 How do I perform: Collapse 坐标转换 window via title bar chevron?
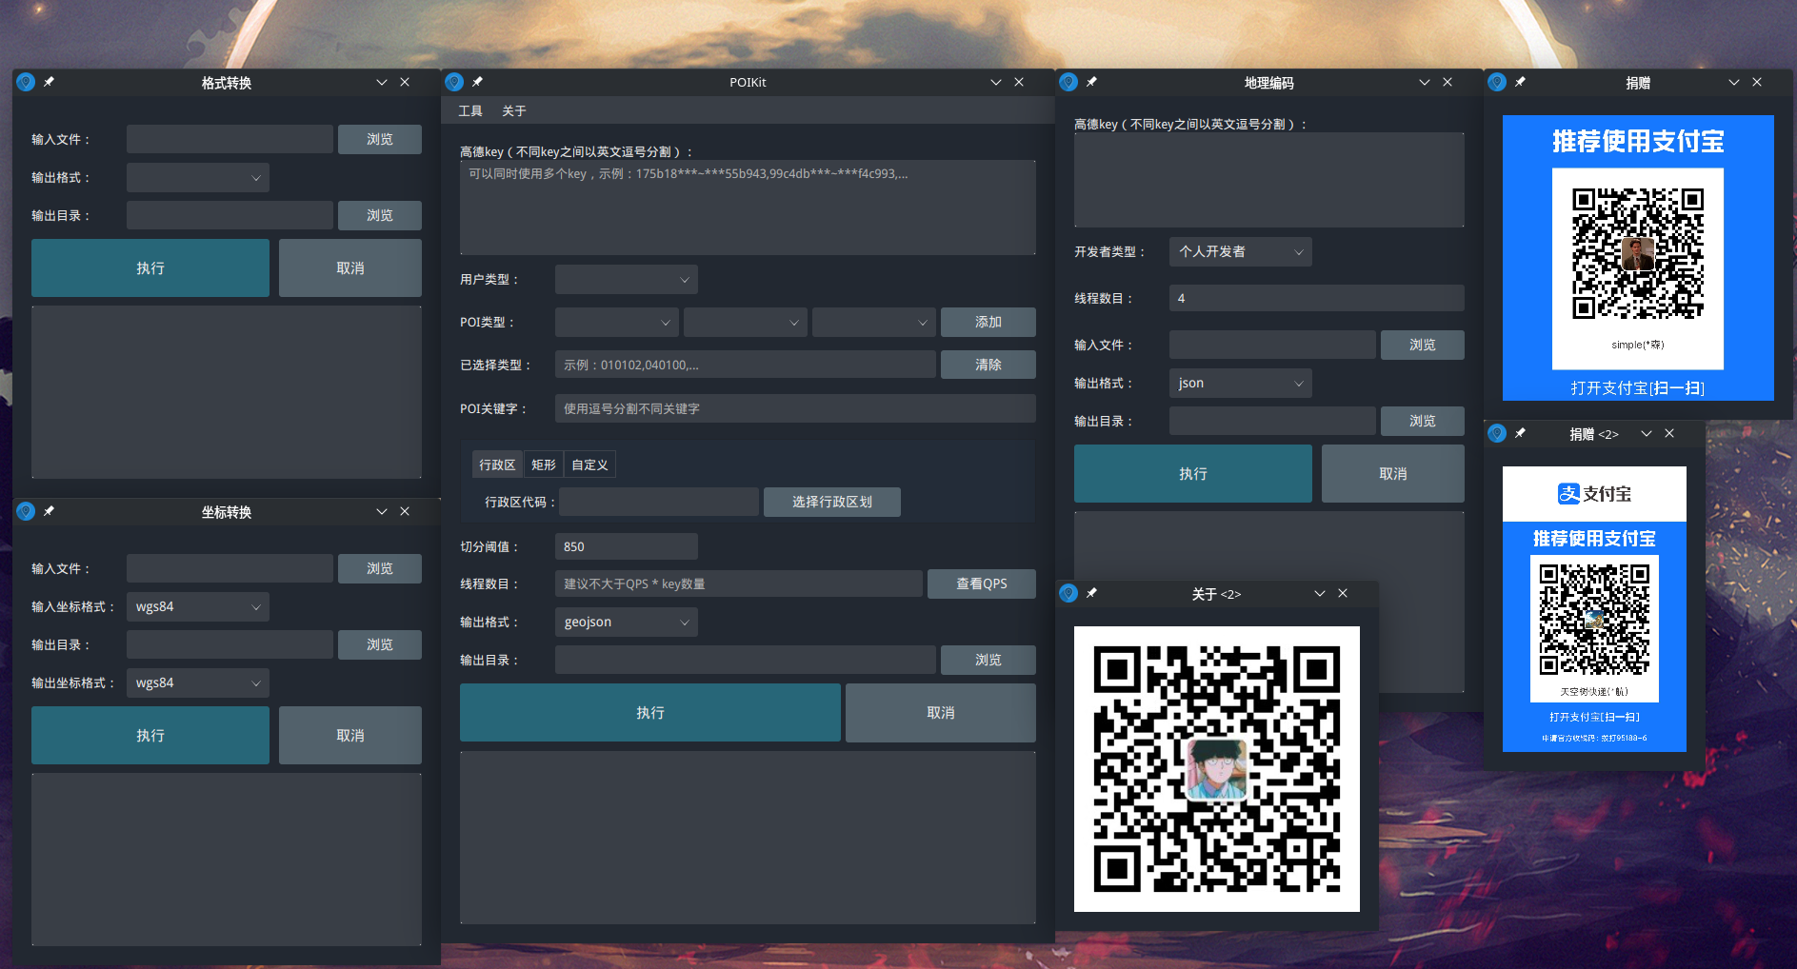(x=382, y=511)
